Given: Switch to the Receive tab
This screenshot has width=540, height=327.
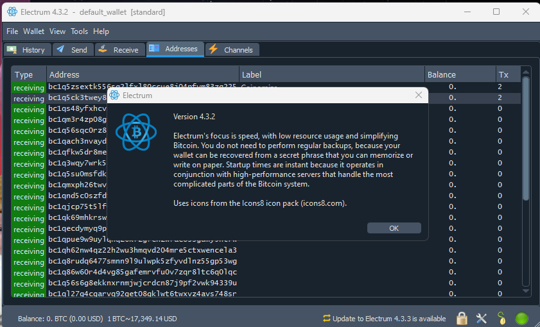Looking at the screenshot, I should (119, 50).
